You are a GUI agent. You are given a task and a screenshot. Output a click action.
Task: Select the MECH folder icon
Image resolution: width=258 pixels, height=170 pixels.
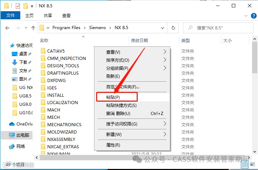(x=43, y=117)
